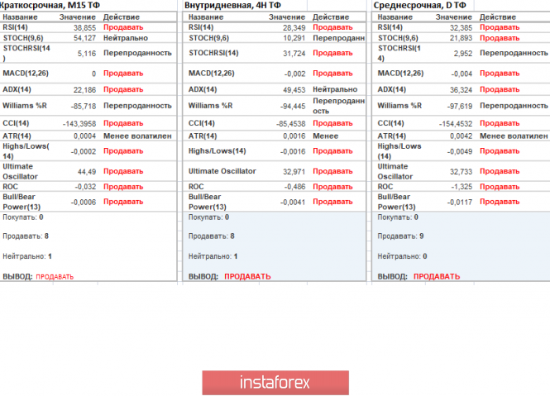Click ADX(14) value 49,453

pyautogui.click(x=294, y=90)
